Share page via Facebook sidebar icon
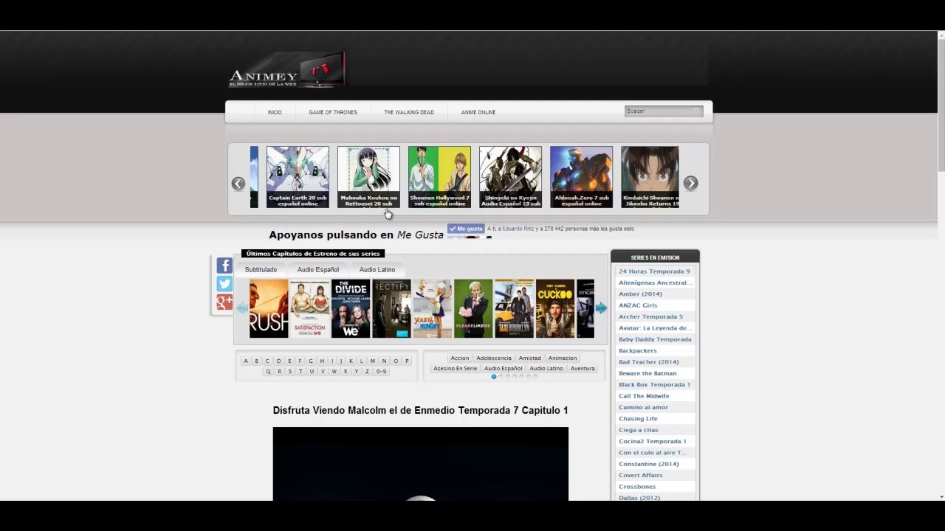Image resolution: width=945 pixels, height=531 pixels. [224, 265]
